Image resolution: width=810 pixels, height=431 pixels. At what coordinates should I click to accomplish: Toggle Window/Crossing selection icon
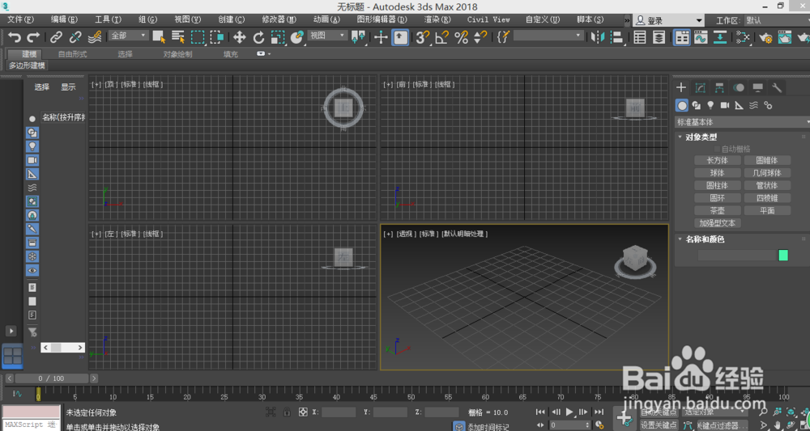point(217,37)
